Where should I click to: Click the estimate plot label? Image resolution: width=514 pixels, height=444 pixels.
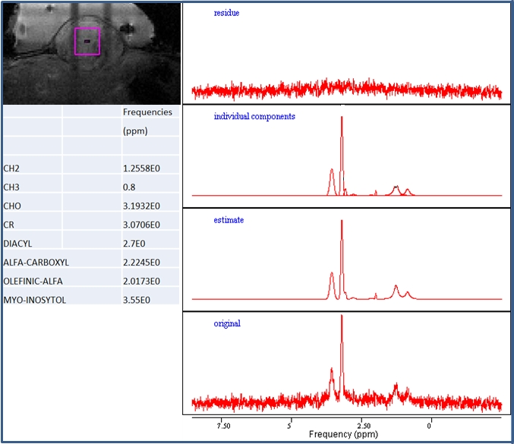(229, 219)
